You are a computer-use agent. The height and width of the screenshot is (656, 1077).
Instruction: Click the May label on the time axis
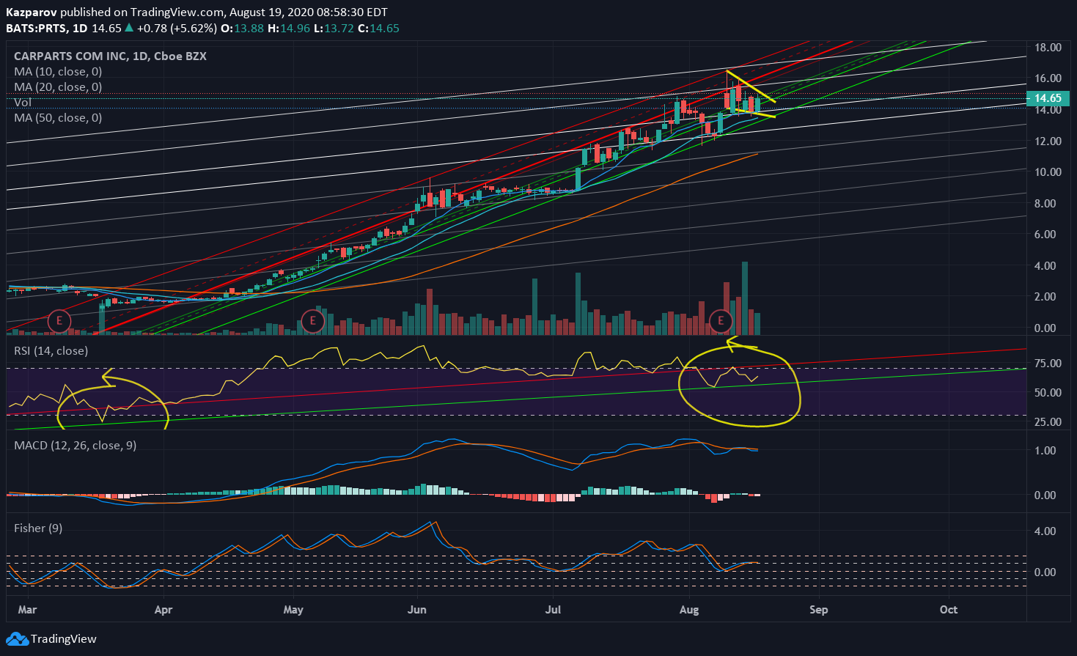coord(293,610)
